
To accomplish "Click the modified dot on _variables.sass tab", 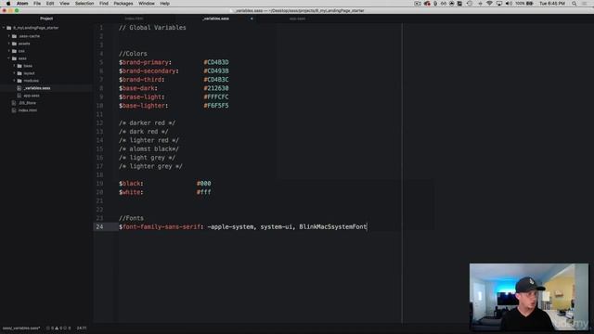I will [252, 19].
